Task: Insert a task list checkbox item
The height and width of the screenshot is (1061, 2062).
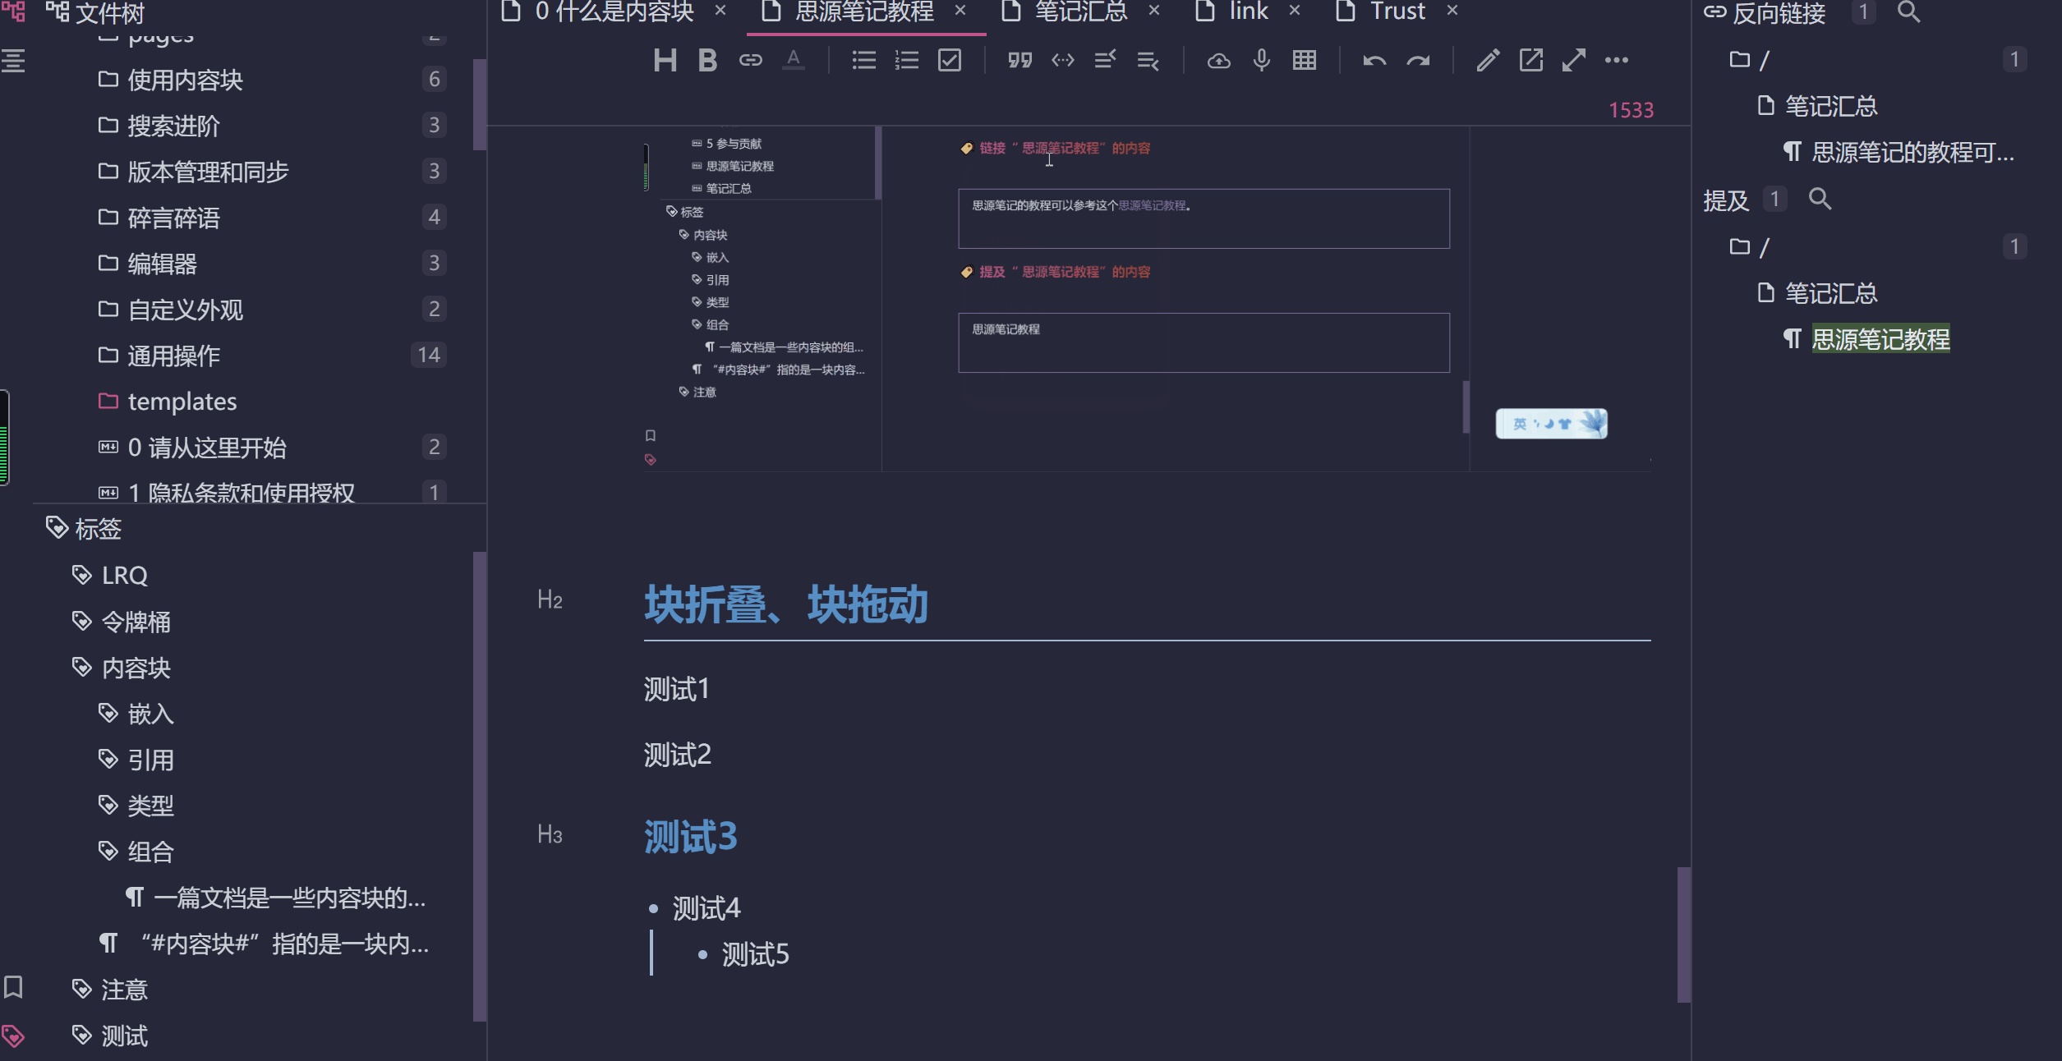Action: (x=949, y=60)
